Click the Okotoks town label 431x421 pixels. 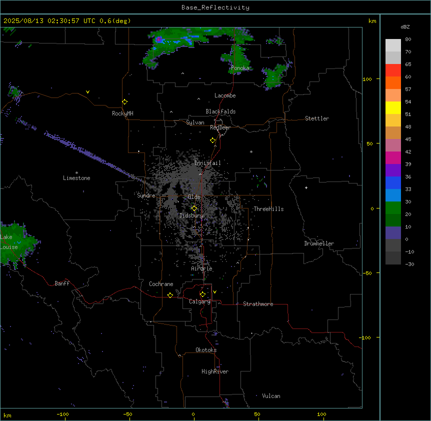pos(206,350)
